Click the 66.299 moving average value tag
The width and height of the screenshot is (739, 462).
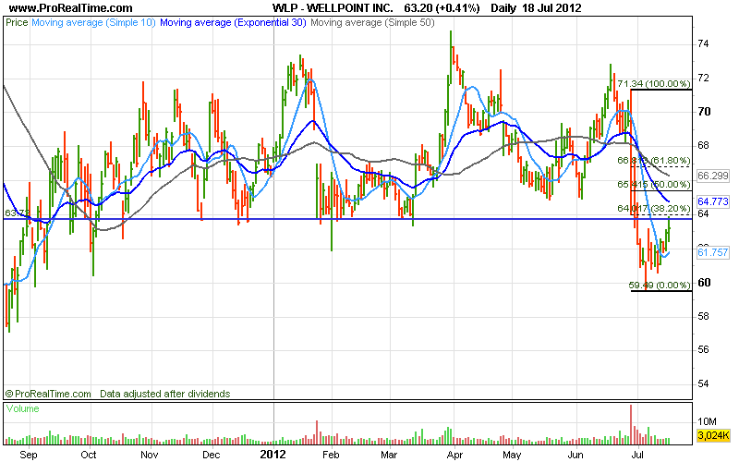[712, 176]
